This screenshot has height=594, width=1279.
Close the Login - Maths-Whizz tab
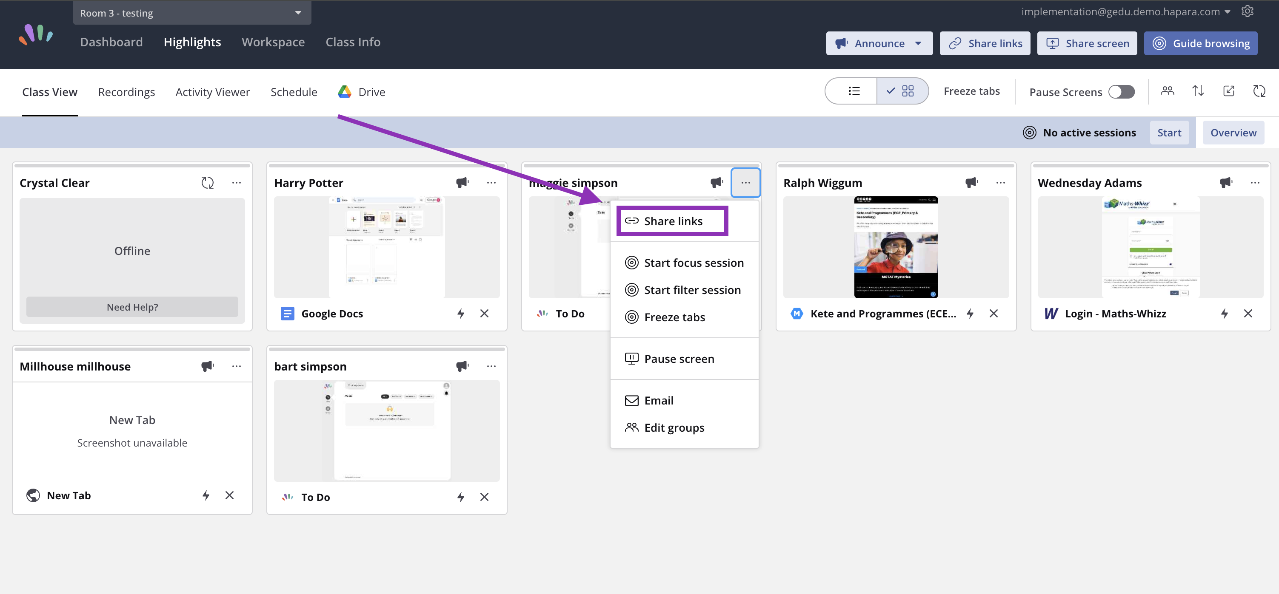1248,314
